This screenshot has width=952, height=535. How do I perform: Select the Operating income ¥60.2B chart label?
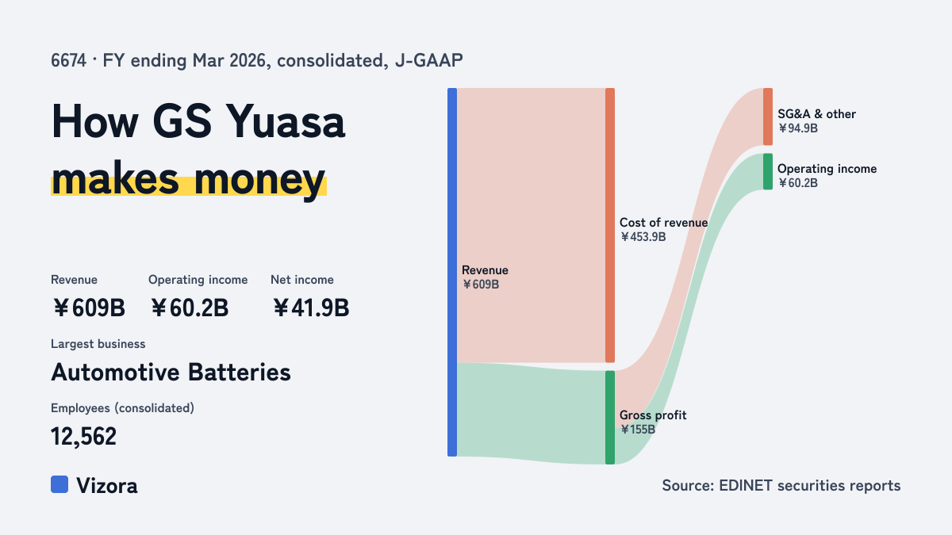click(x=827, y=175)
